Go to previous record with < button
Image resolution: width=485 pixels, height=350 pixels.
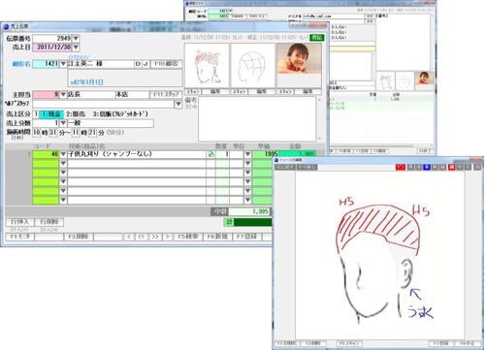click(x=129, y=237)
